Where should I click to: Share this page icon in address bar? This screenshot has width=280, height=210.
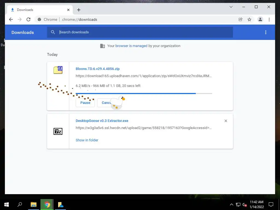[241, 19]
